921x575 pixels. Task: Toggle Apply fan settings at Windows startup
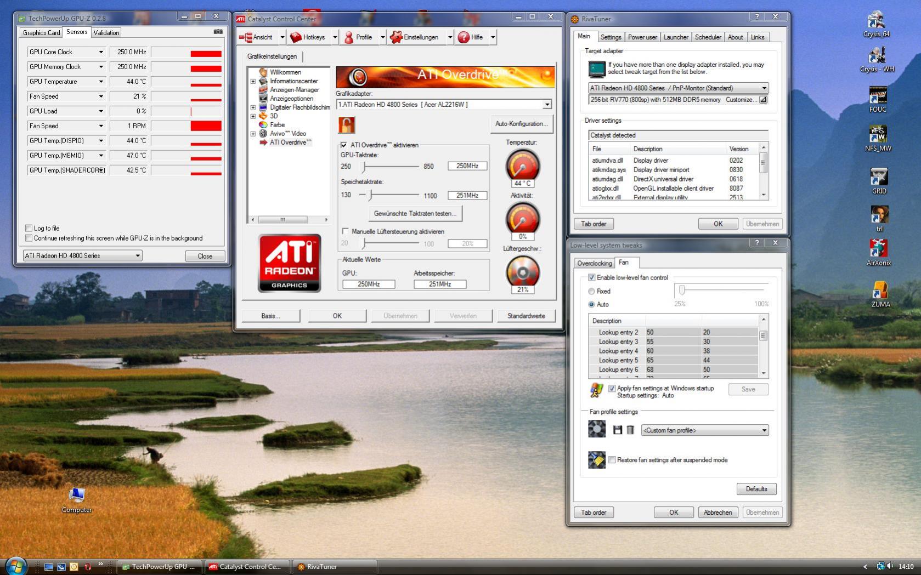pos(612,388)
